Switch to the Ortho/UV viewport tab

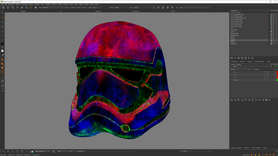tap(98, 11)
